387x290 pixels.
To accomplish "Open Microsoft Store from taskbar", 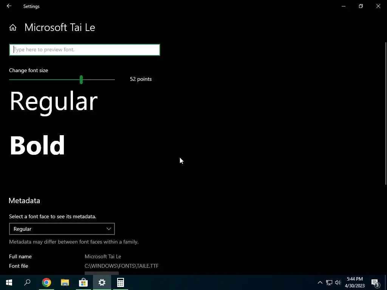I will point(84,282).
